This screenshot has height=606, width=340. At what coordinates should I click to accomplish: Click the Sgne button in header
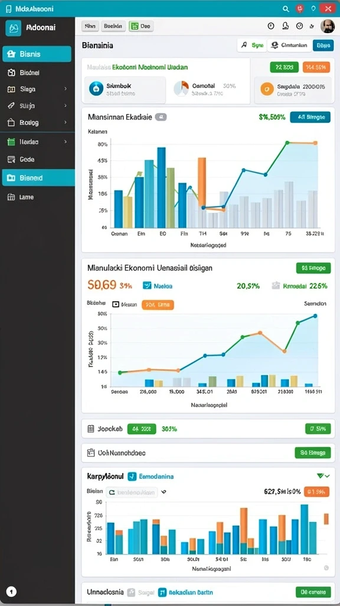point(251,45)
